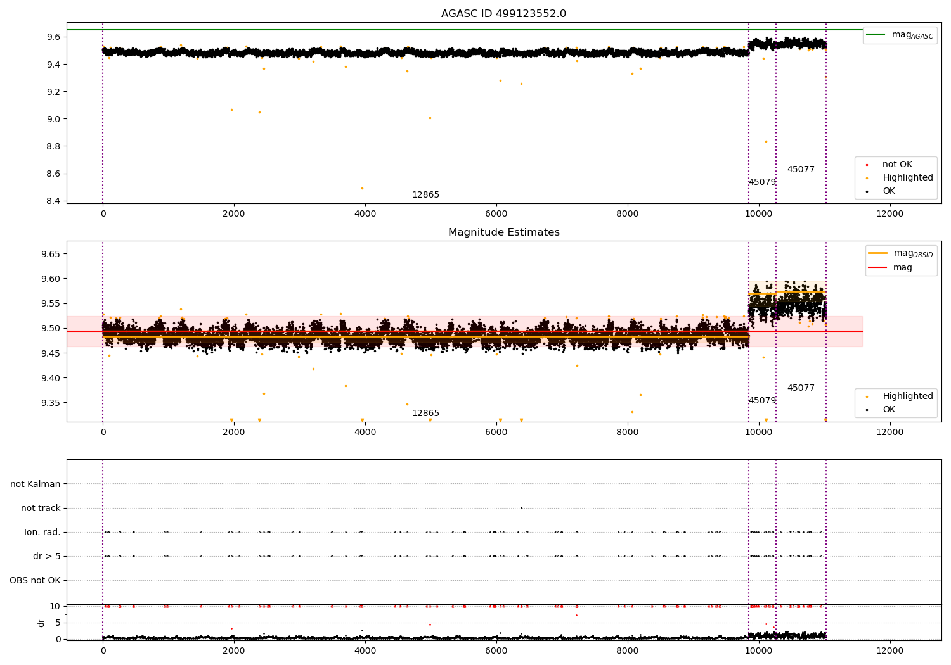951x665 pixels.
Task: Click the 4000 x-axis tick of the bottom plot
Action: click(365, 651)
